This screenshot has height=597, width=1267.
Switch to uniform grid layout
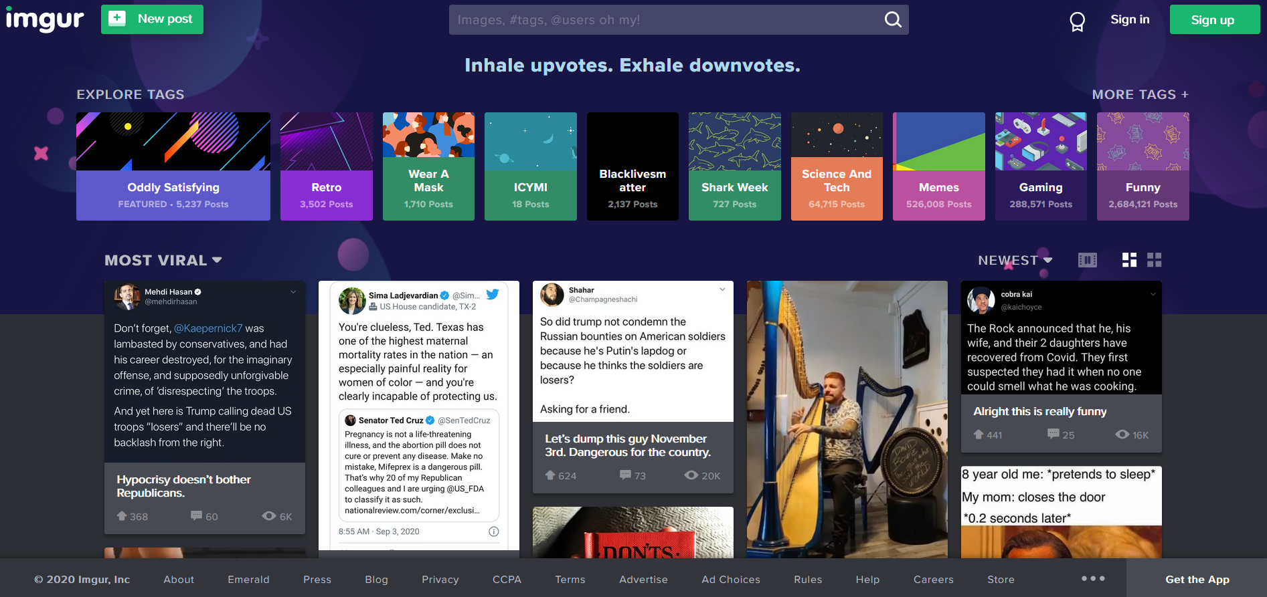(1155, 260)
